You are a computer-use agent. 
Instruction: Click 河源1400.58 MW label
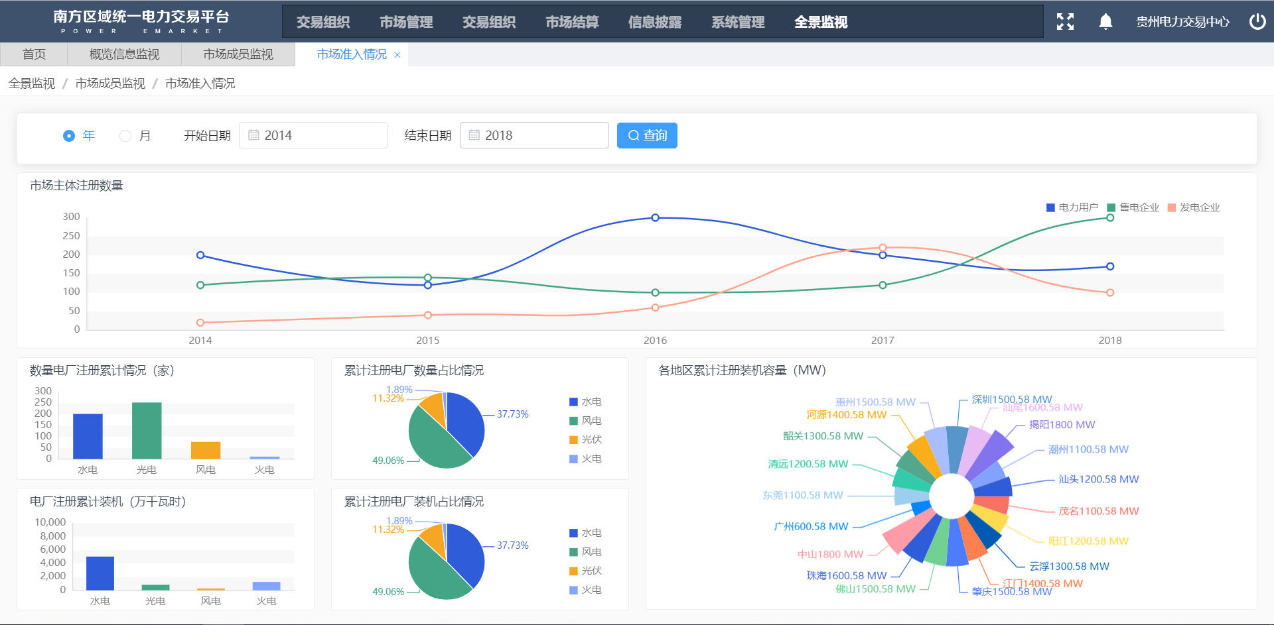click(847, 415)
